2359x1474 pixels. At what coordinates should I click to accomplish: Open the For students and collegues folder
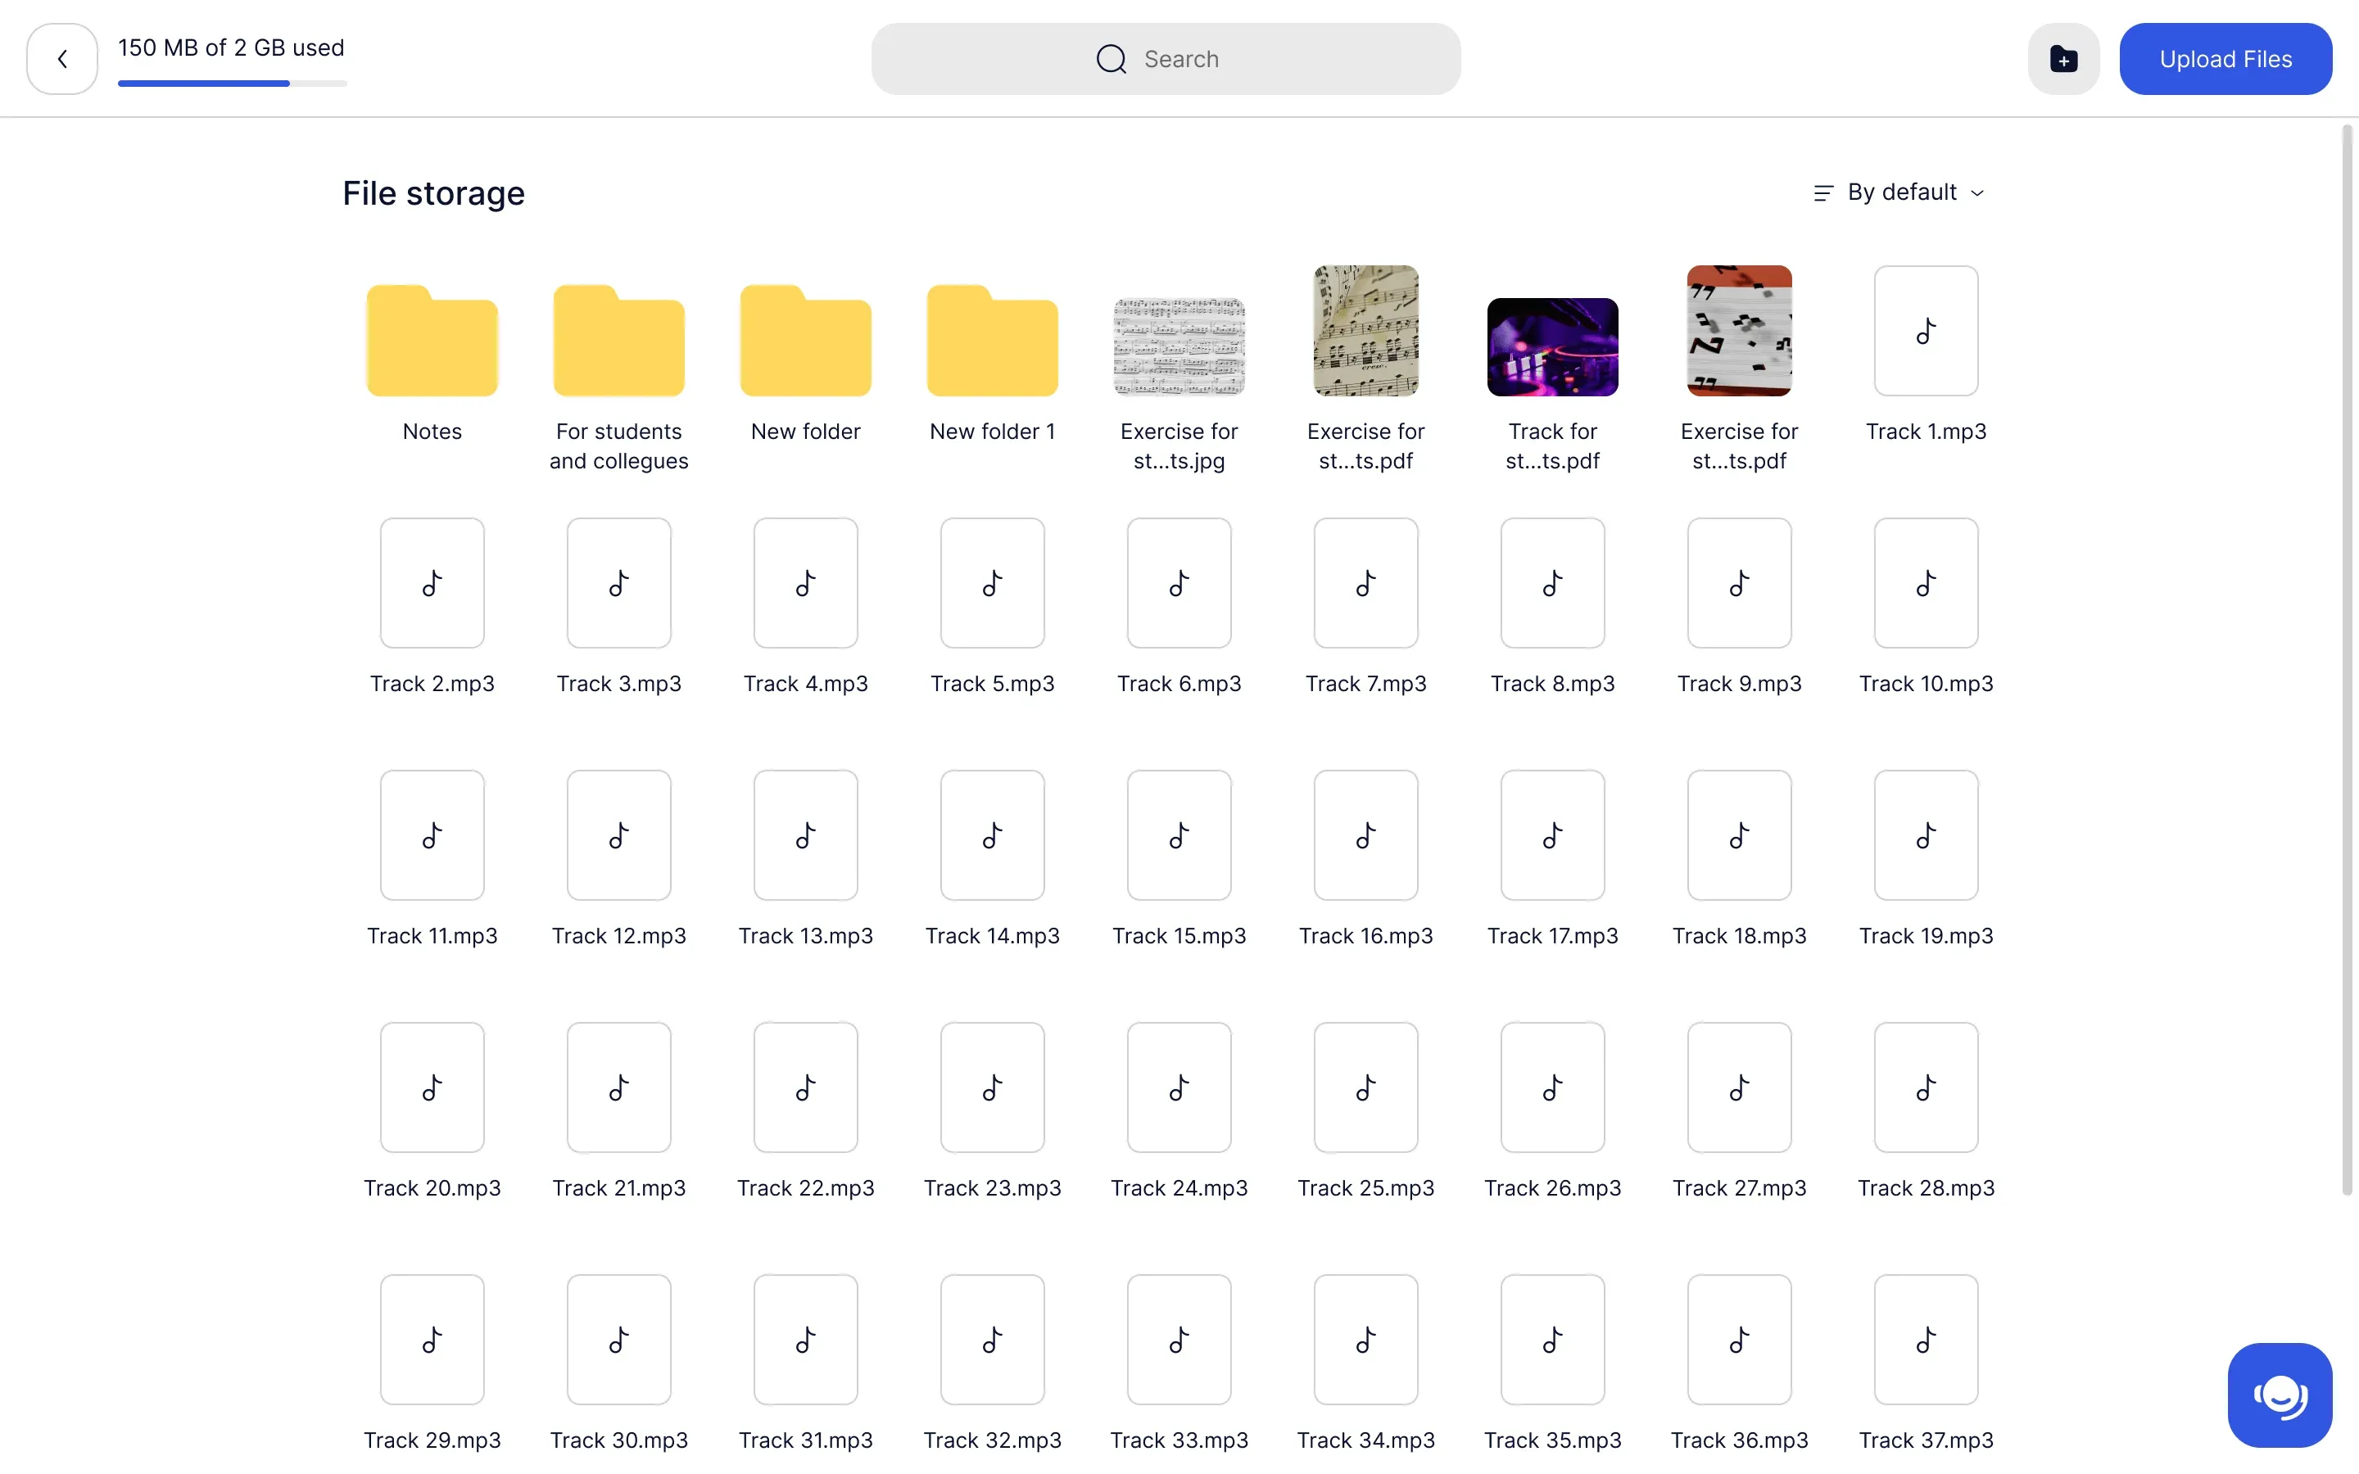(x=618, y=342)
